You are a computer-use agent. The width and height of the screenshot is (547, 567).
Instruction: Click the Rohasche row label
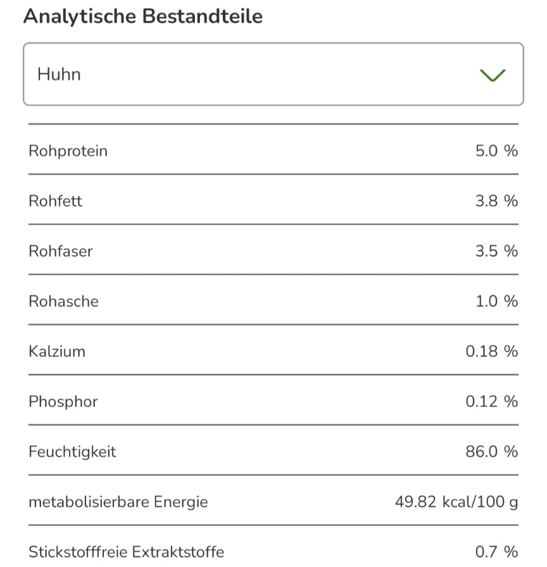(x=63, y=301)
